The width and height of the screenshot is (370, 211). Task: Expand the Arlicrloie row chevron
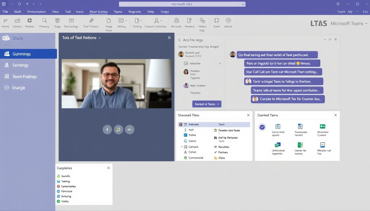tap(220, 63)
